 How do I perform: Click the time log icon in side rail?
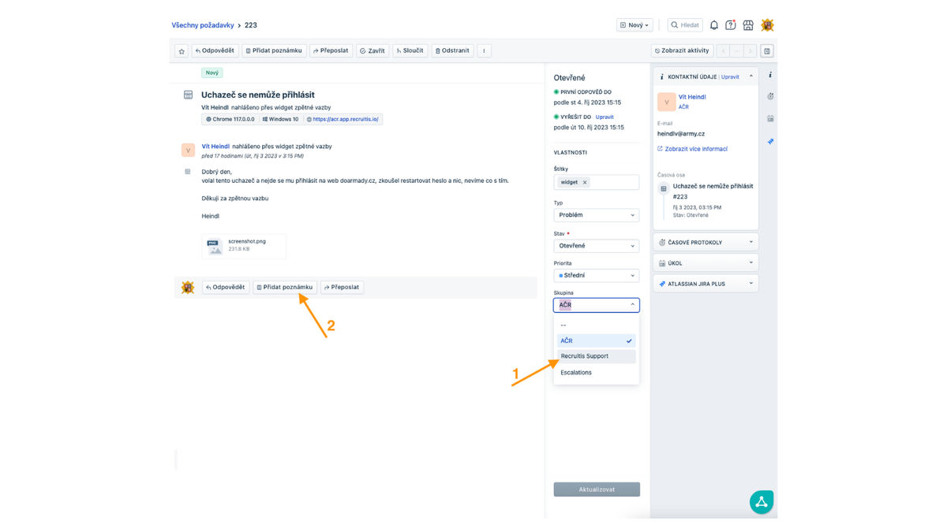coord(770,96)
